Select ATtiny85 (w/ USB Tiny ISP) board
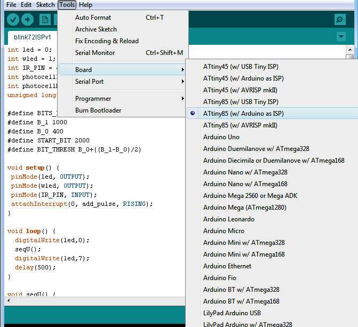Image resolution: width=358 pixels, height=327 pixels. [x=273, y=102]
